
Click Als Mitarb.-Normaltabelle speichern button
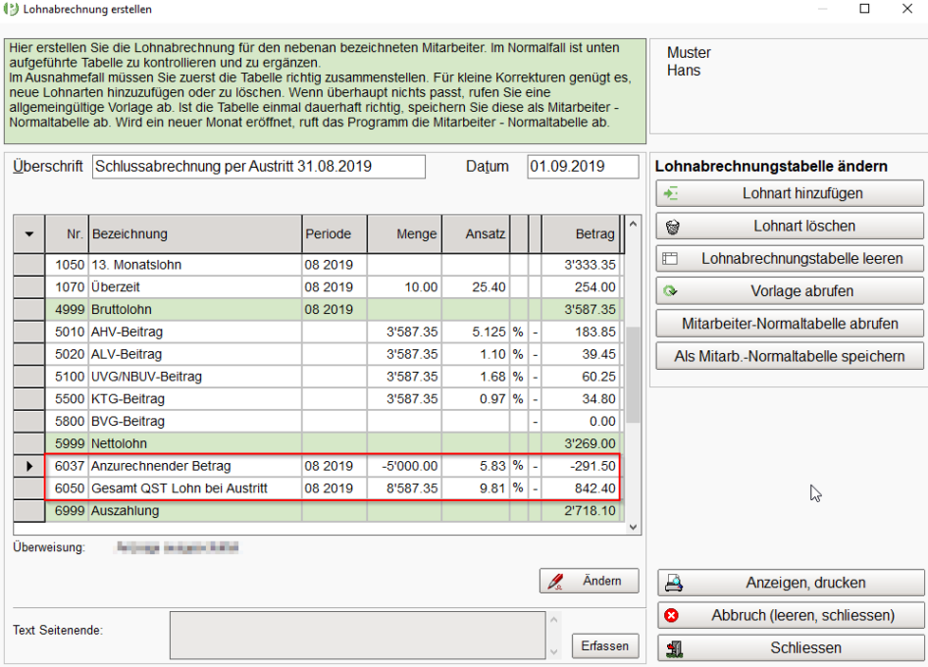[x=790, y=356]
